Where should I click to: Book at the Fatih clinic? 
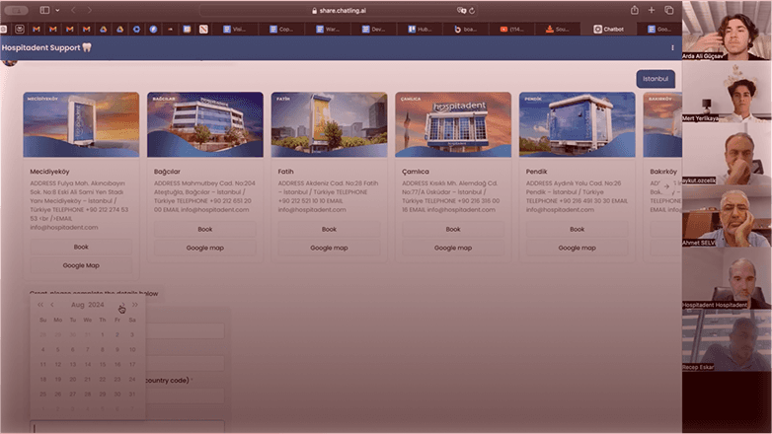coord(330,229)
